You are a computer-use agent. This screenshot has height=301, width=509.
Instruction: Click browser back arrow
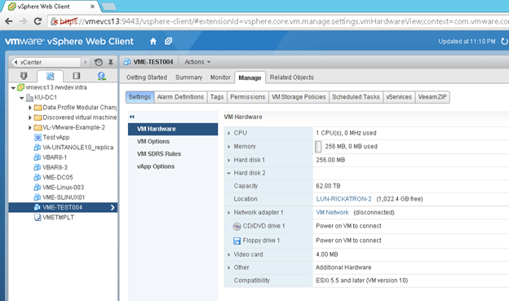9,21
